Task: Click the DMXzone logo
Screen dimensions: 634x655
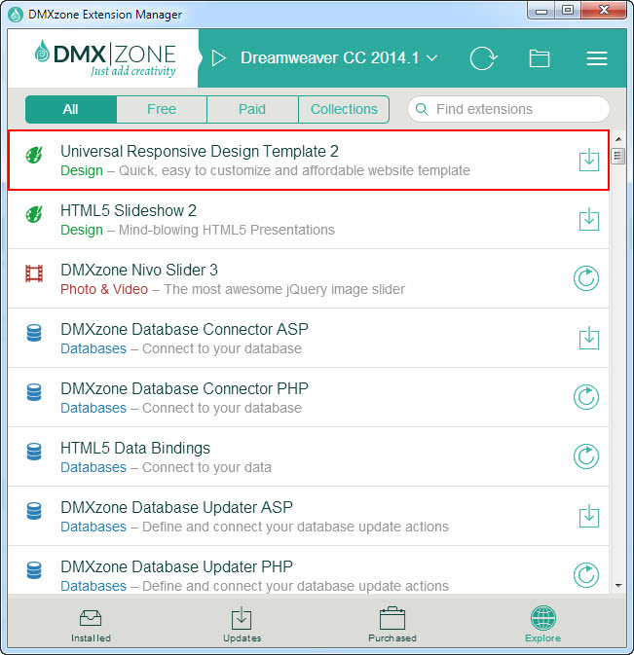Action: pyautogui.click(x=105, y=58)
